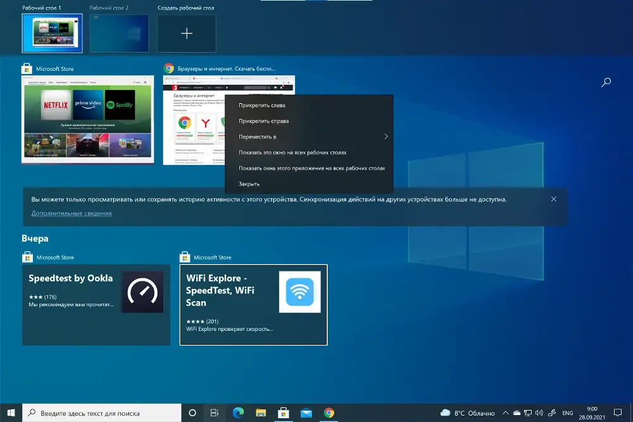This screenshot has width=633, height=422.
Task: Open the weather widget showing 8°C Облачно
Action: click(x=468, y=413)
